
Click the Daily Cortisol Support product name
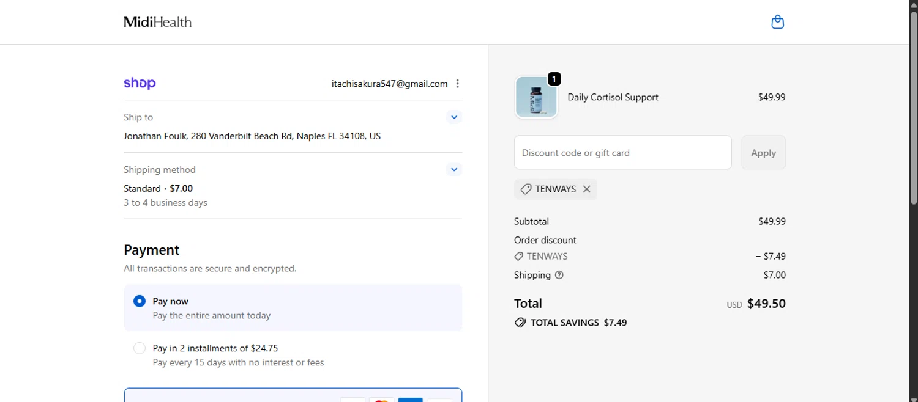point(613,97)
